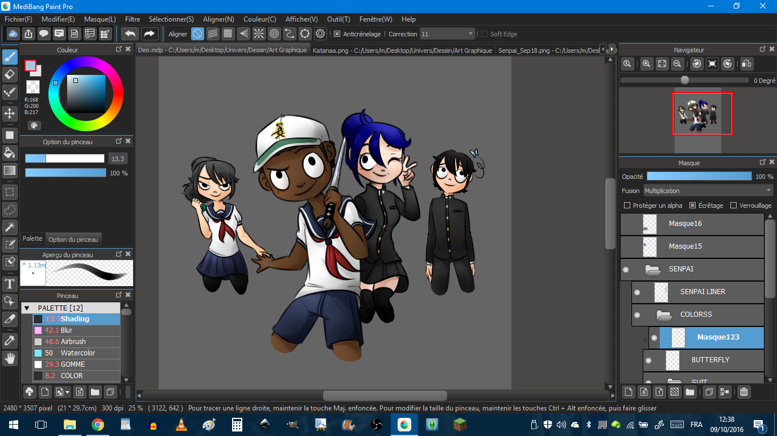This screenshot has width=777, height=436.
Task: Hide the COLORSS folder
Action: tap(637, 315)
